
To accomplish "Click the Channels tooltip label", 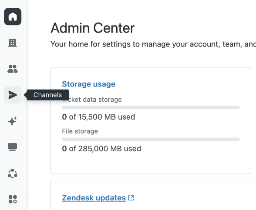I will 48,95.
